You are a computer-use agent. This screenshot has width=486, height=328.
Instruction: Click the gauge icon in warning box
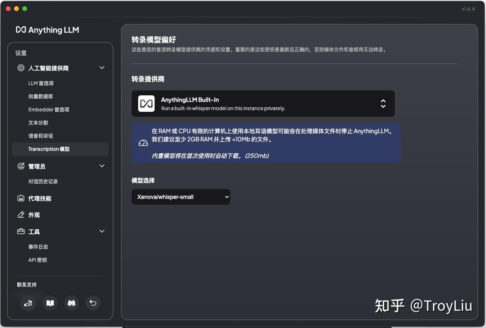(x=143, y=143)
